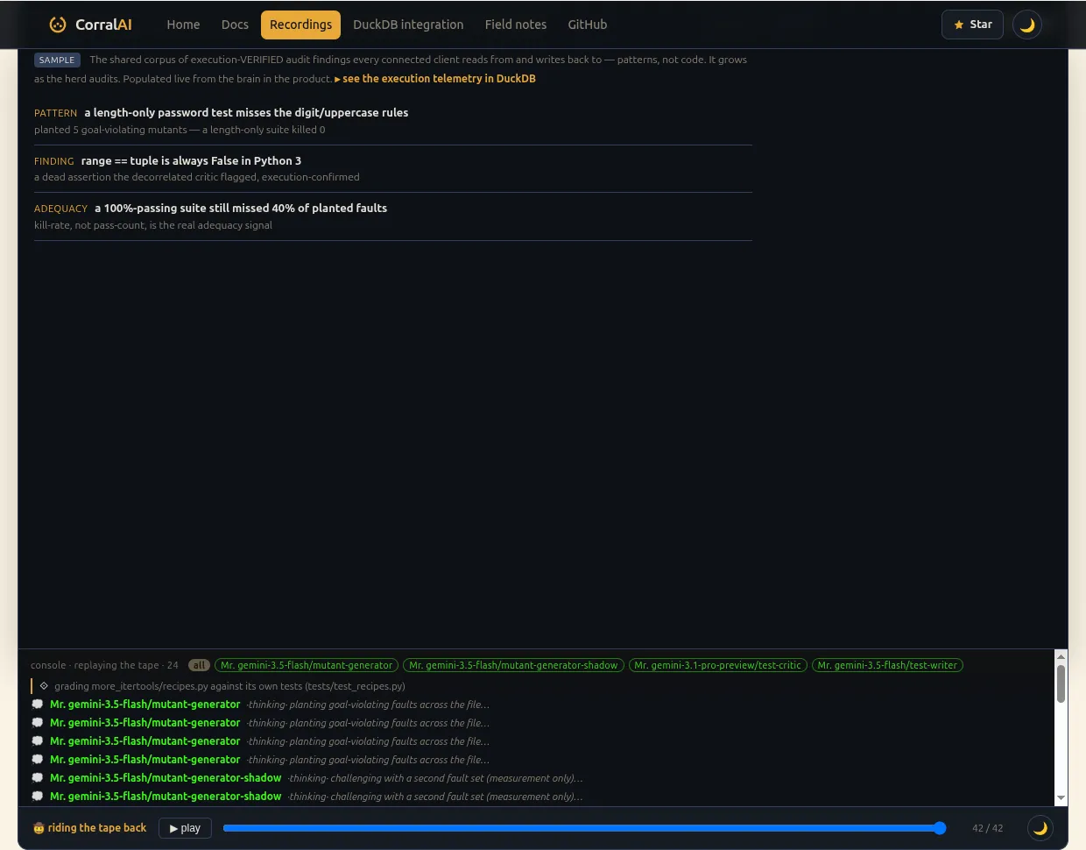This screenshot has width=1086, height=850.
Task: Click the grading recipes.py console line
Action: click(229, 686)
